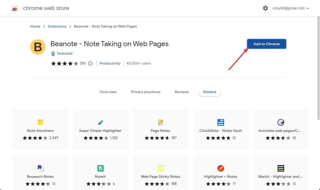Screen dimensions: 320x190
Task: Open the Page Notes extension title
Action: 160,131
